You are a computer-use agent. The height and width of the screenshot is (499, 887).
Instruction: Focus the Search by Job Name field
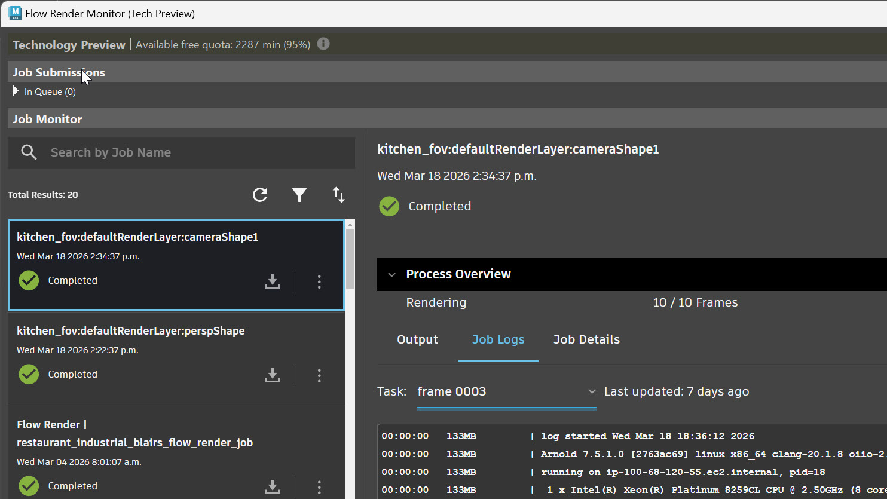tap(181, 152)
